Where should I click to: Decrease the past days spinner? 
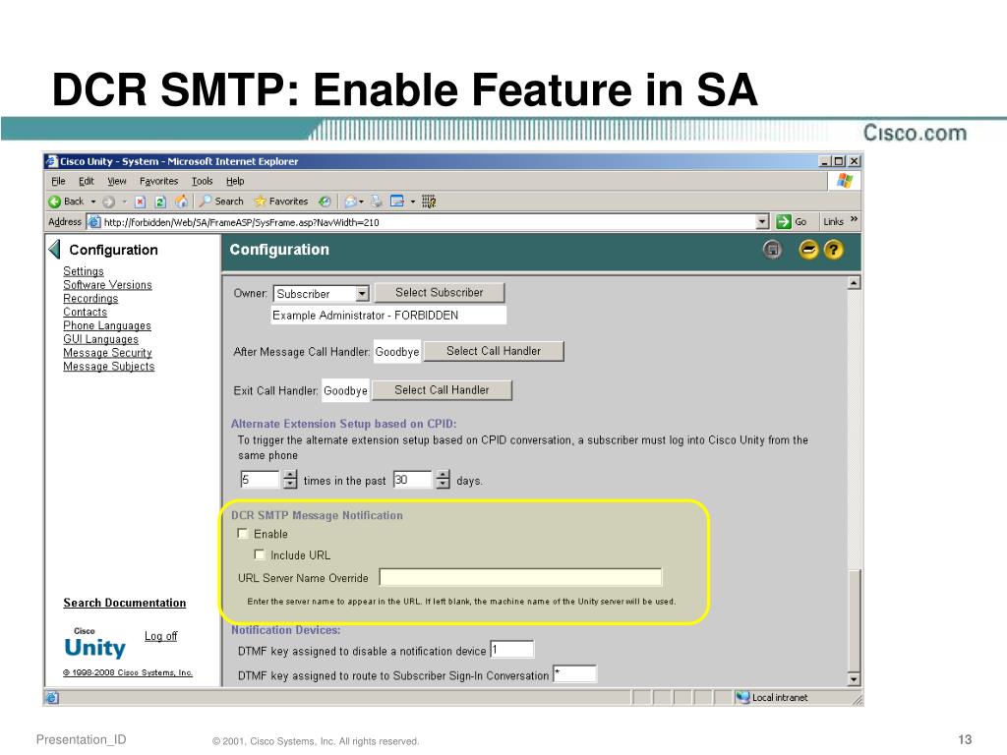(x=444, y=484)
